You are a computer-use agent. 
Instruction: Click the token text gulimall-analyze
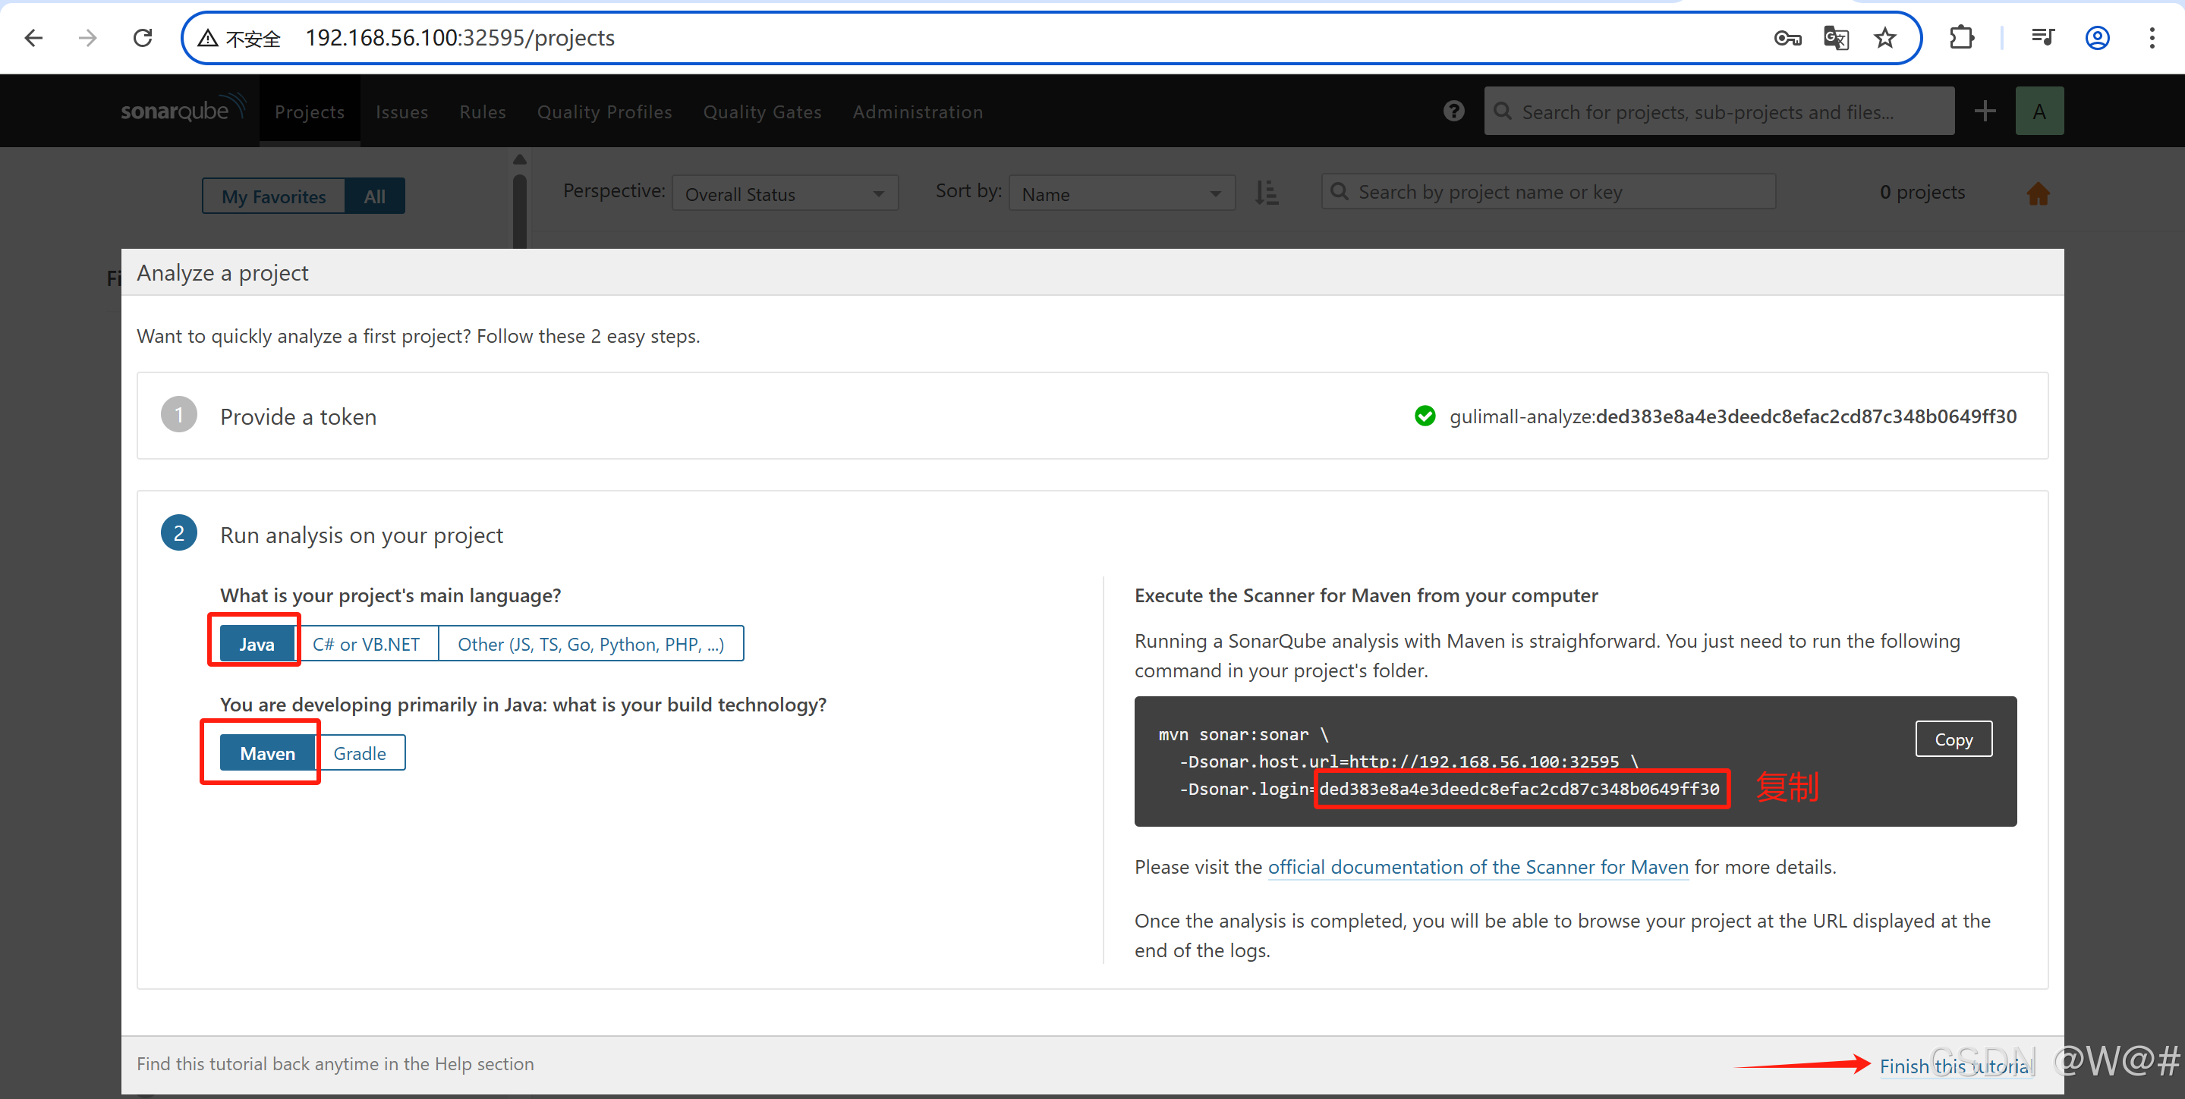tap(1521, 417)
